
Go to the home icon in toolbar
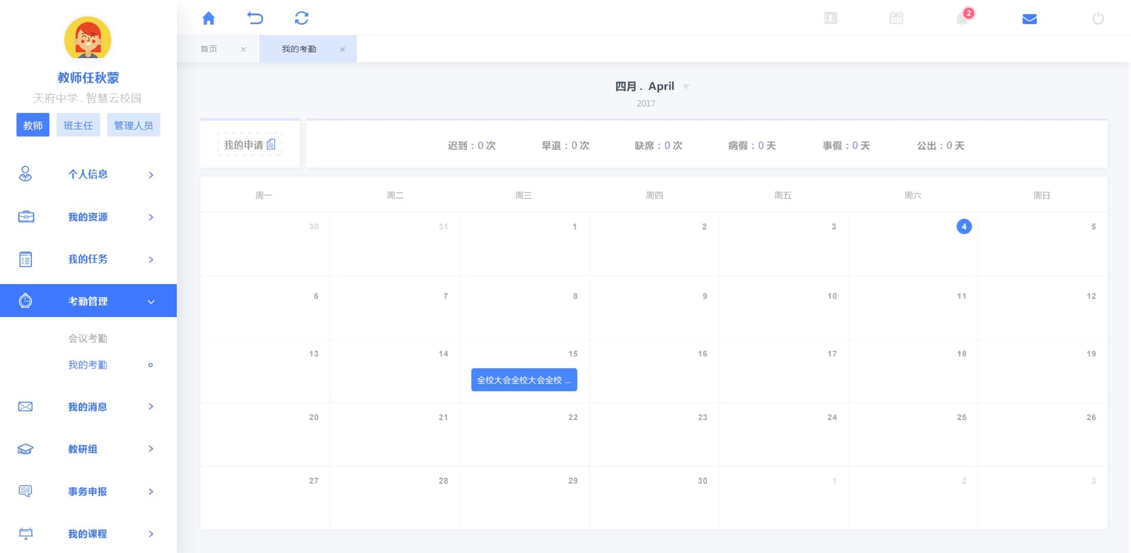click(x=208, y=18)
